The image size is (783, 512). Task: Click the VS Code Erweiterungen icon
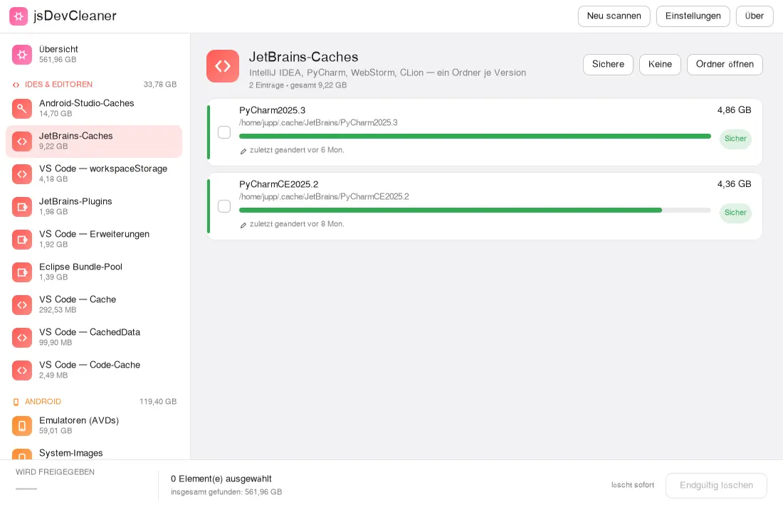22,239
